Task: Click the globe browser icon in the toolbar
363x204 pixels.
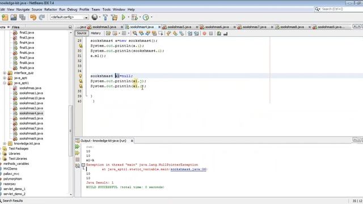Action: pos(95,17)
